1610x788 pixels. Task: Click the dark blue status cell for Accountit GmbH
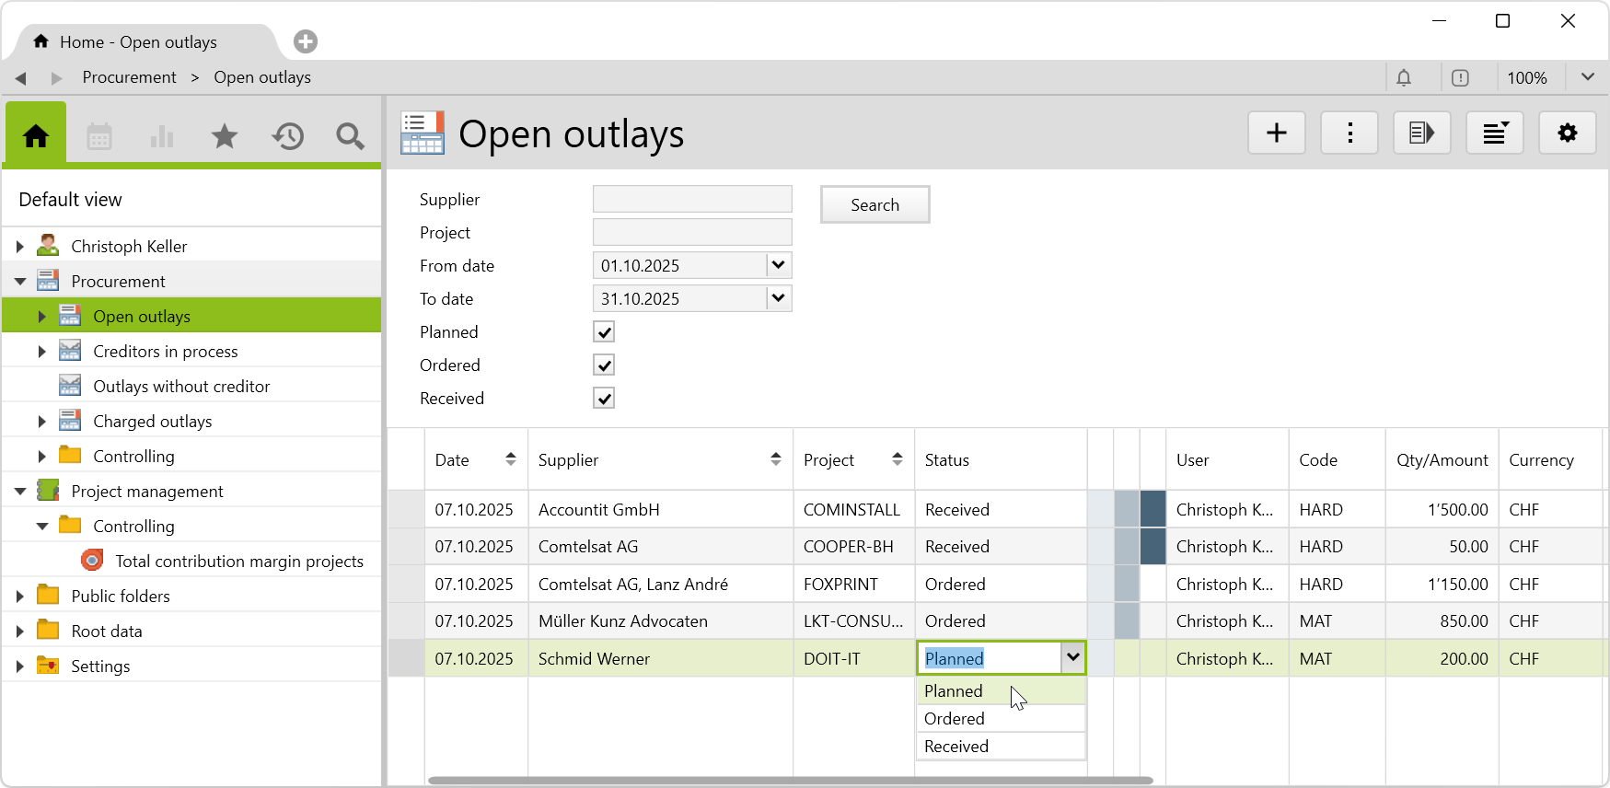tap(1152, 509)
